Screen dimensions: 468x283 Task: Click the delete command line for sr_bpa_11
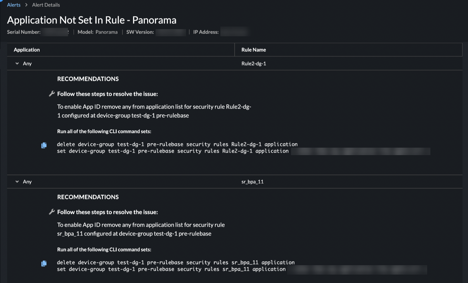click(176, 263)
